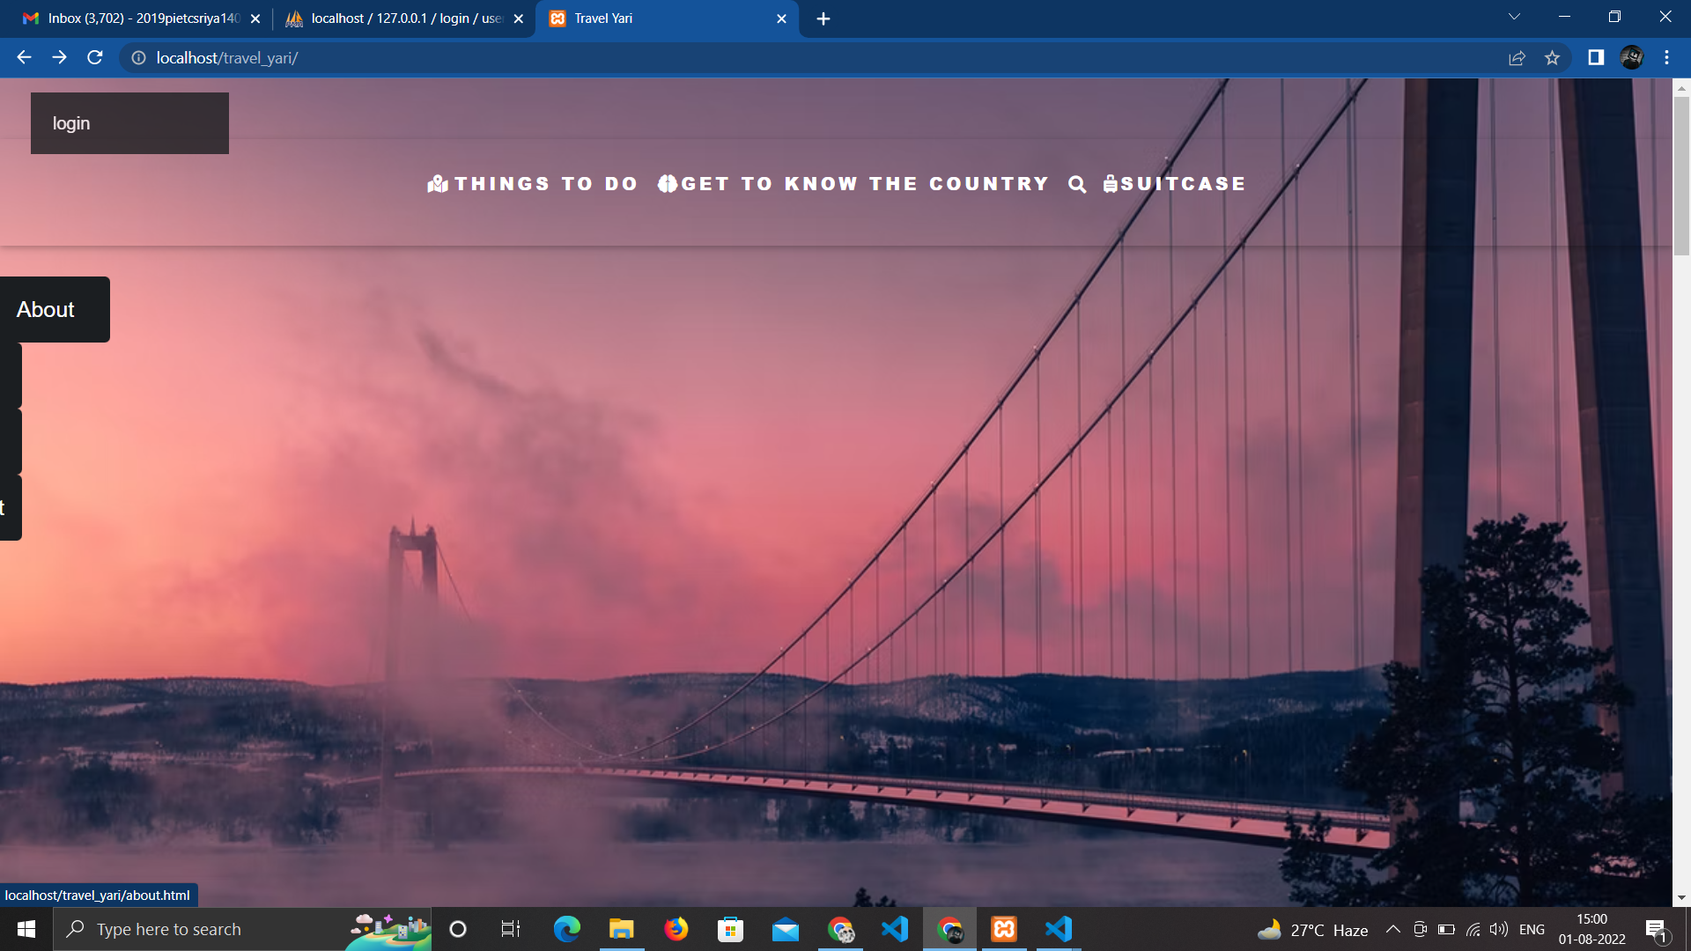The image size is (1691, 951).
Task: Open the XAMPP control panel from the taskbar
Action: [x=1003, y=929]
